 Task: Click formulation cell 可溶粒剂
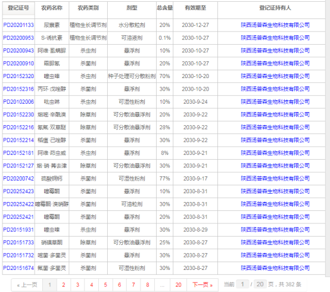click(x=132, y=204)
